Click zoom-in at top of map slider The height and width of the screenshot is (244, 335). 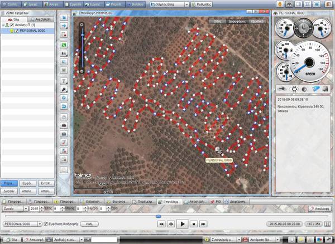click(x=82, y=25)
